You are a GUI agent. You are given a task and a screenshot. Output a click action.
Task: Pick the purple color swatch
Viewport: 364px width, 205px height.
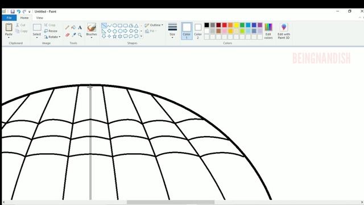(x=260, y=25)
